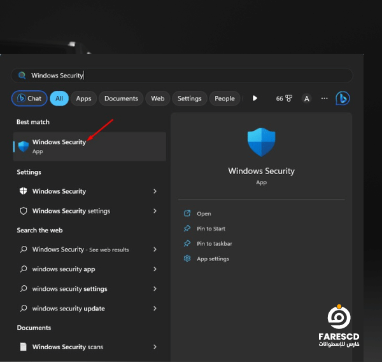Expand the Windows Security scans chevron

[155, 347]
